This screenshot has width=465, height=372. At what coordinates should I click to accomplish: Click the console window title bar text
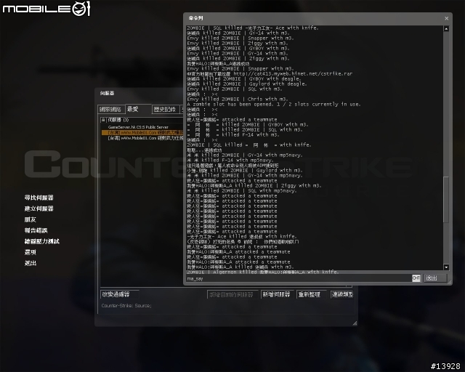tap(195, 18)
